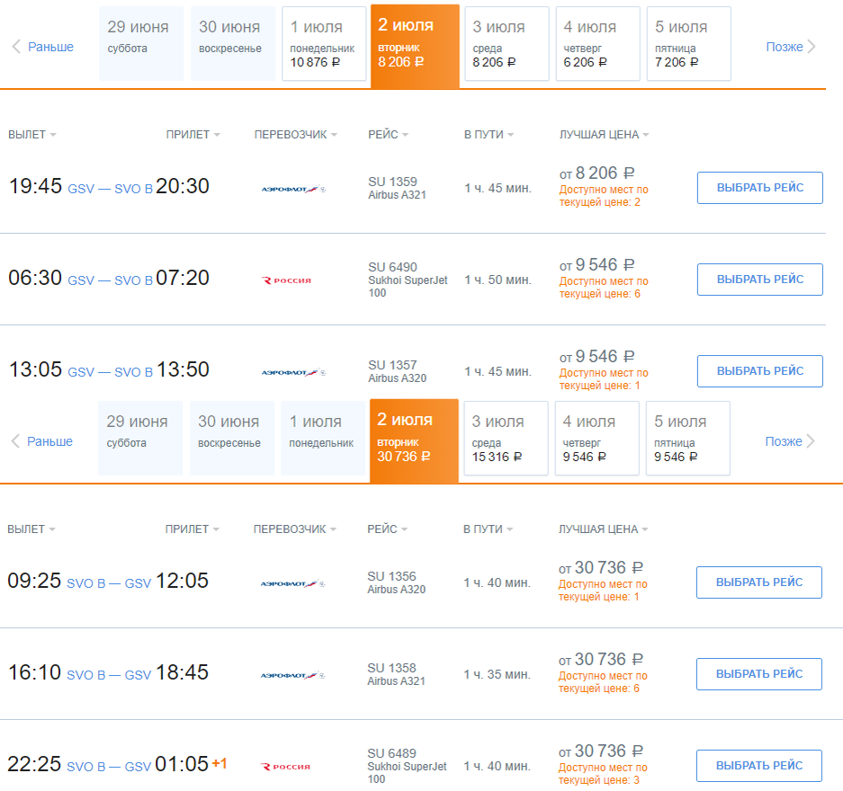Sort outbound flights by ВЫЛЕТ column
843x791 pixels.
[x=31, y=134]
